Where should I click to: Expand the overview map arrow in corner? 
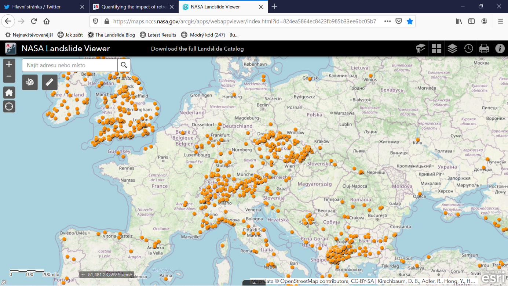coord(3,283)
